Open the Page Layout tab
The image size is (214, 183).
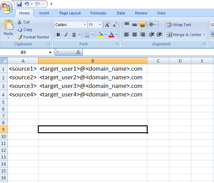click(x=70, y=13)
